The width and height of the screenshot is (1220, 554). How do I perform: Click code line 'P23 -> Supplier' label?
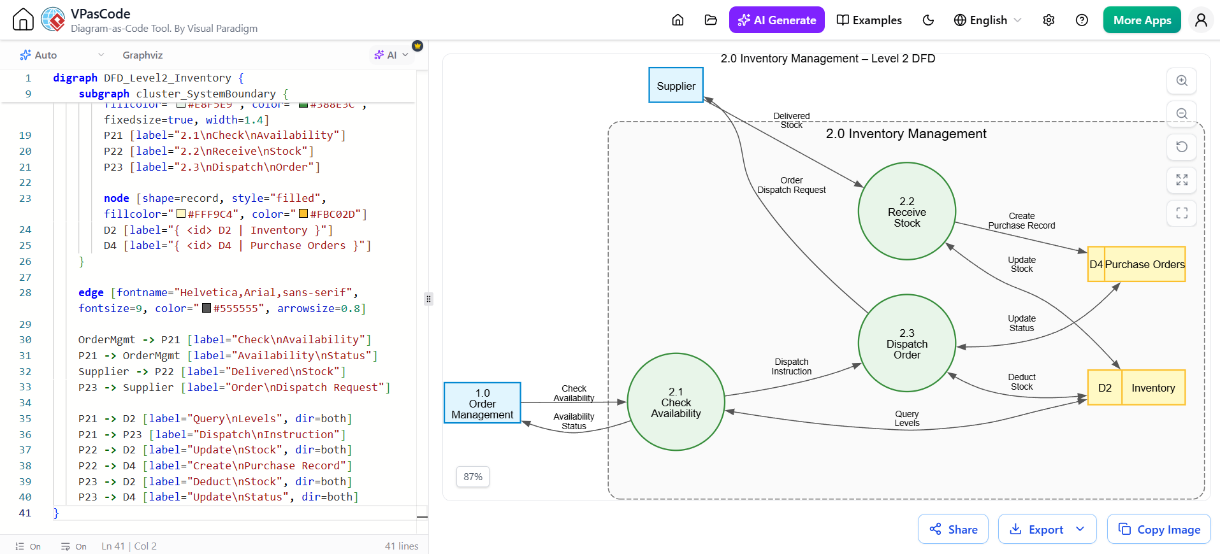[234, 387]
